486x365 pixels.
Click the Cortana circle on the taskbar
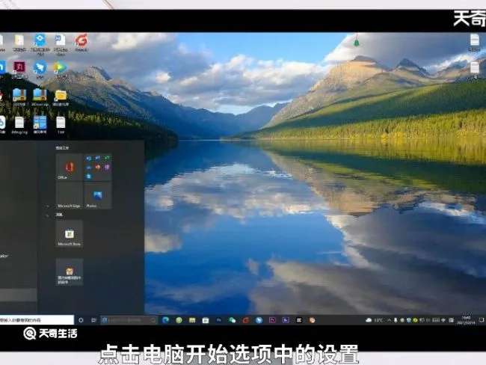point(81,320)
